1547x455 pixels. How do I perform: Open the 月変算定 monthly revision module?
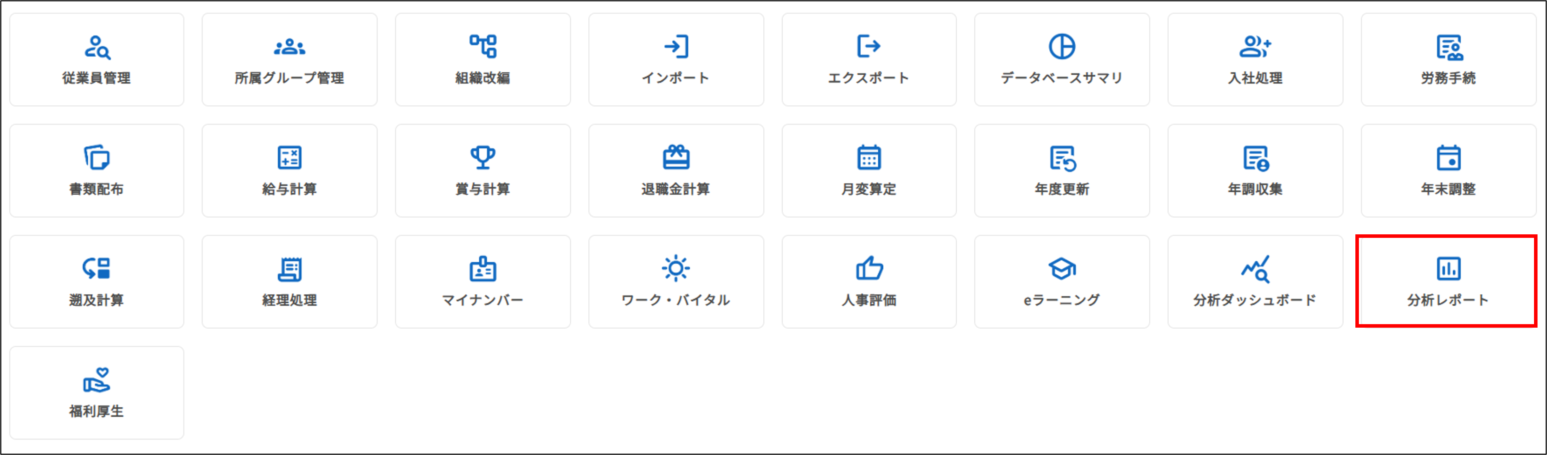pos(870,170)
